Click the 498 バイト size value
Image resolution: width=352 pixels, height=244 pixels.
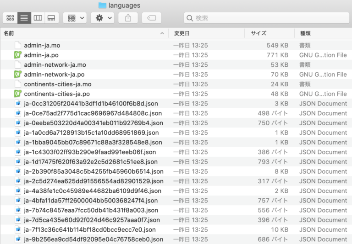click(x=273, y=113)
